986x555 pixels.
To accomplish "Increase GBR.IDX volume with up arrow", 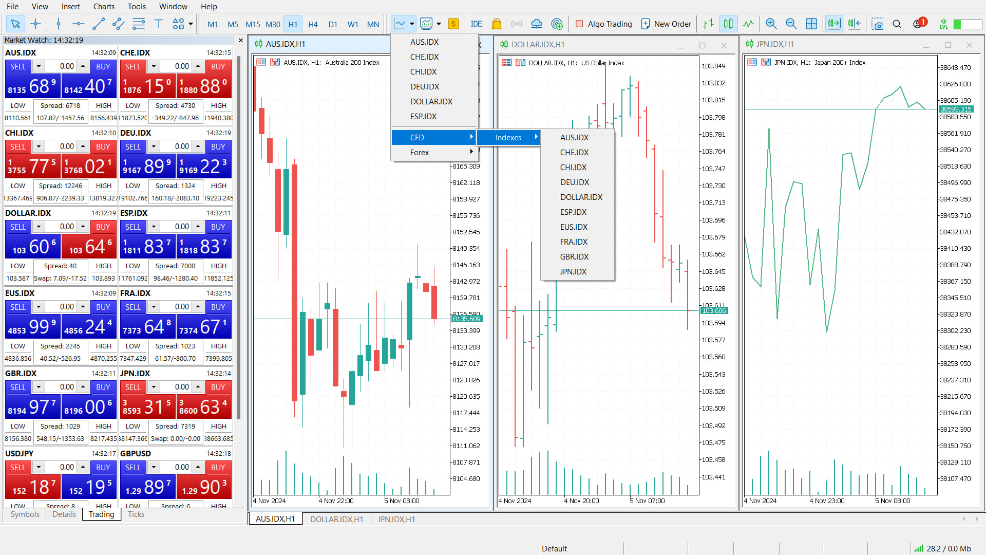I will click(x=83, y=387).
